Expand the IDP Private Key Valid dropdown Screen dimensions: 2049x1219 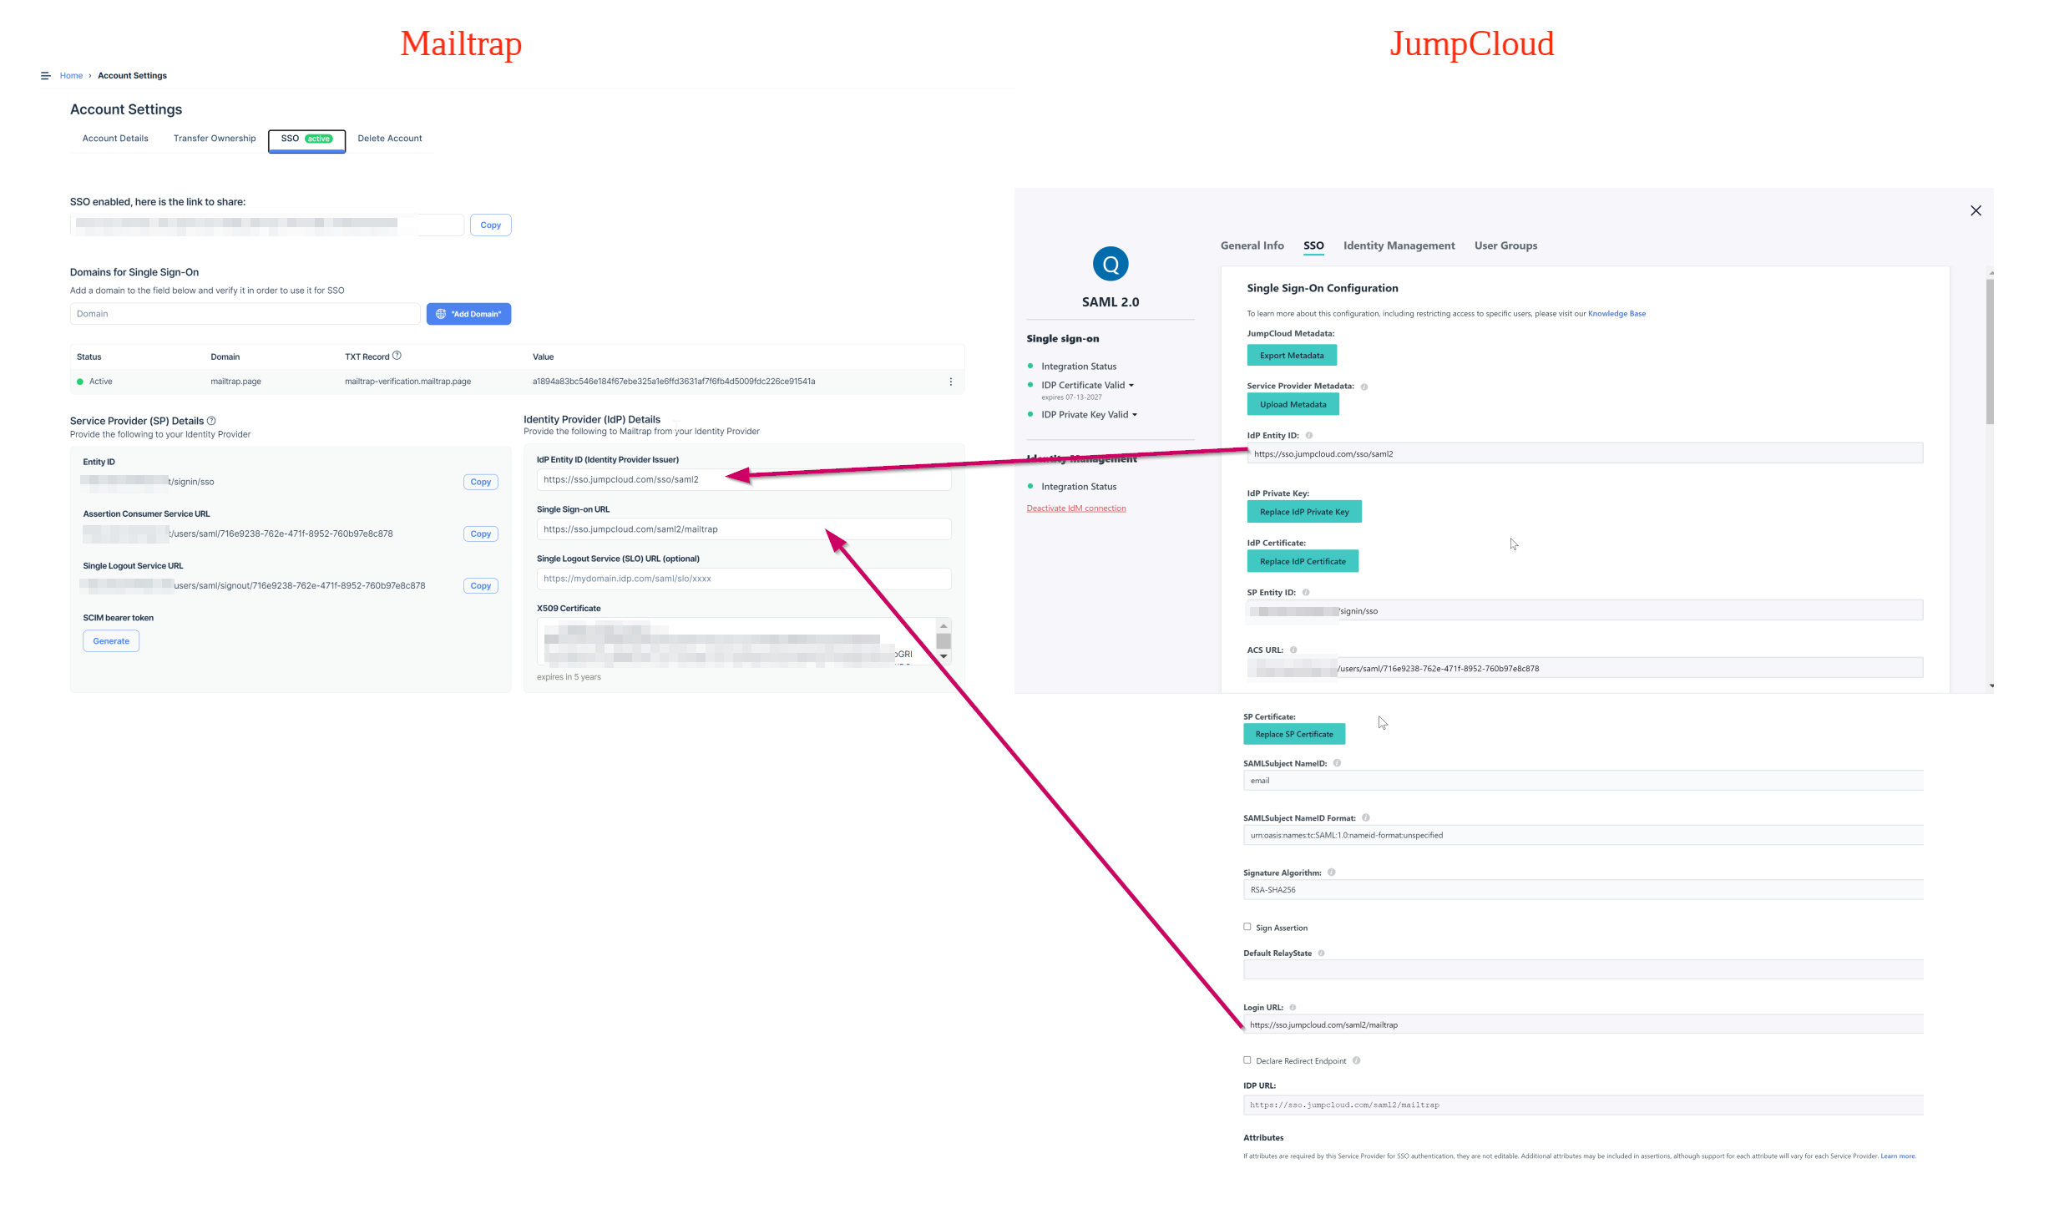pos(1135,415)
